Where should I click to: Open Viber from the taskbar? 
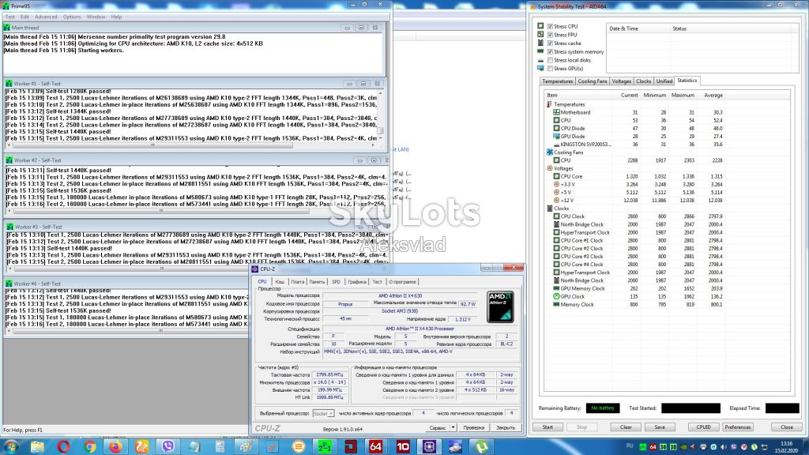(x=167, y=446)
